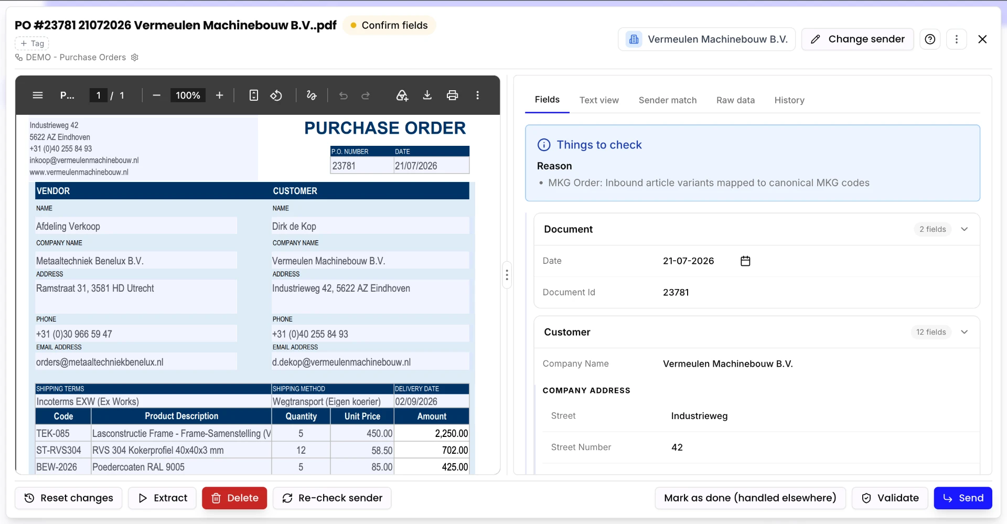Print the purchase order PDF
1007x524 pixels.
(x=452, y=95)
